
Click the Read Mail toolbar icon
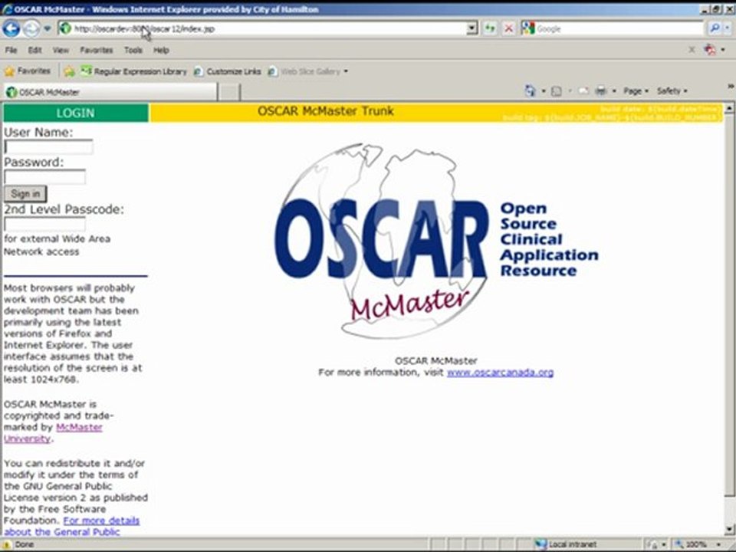click(583, 91)
